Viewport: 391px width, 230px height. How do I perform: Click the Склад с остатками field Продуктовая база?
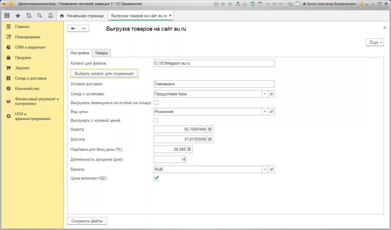[208, 94]
